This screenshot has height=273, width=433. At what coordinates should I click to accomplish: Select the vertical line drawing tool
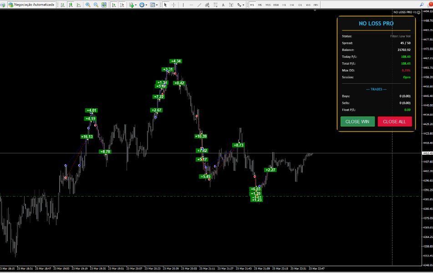(183, 5)
